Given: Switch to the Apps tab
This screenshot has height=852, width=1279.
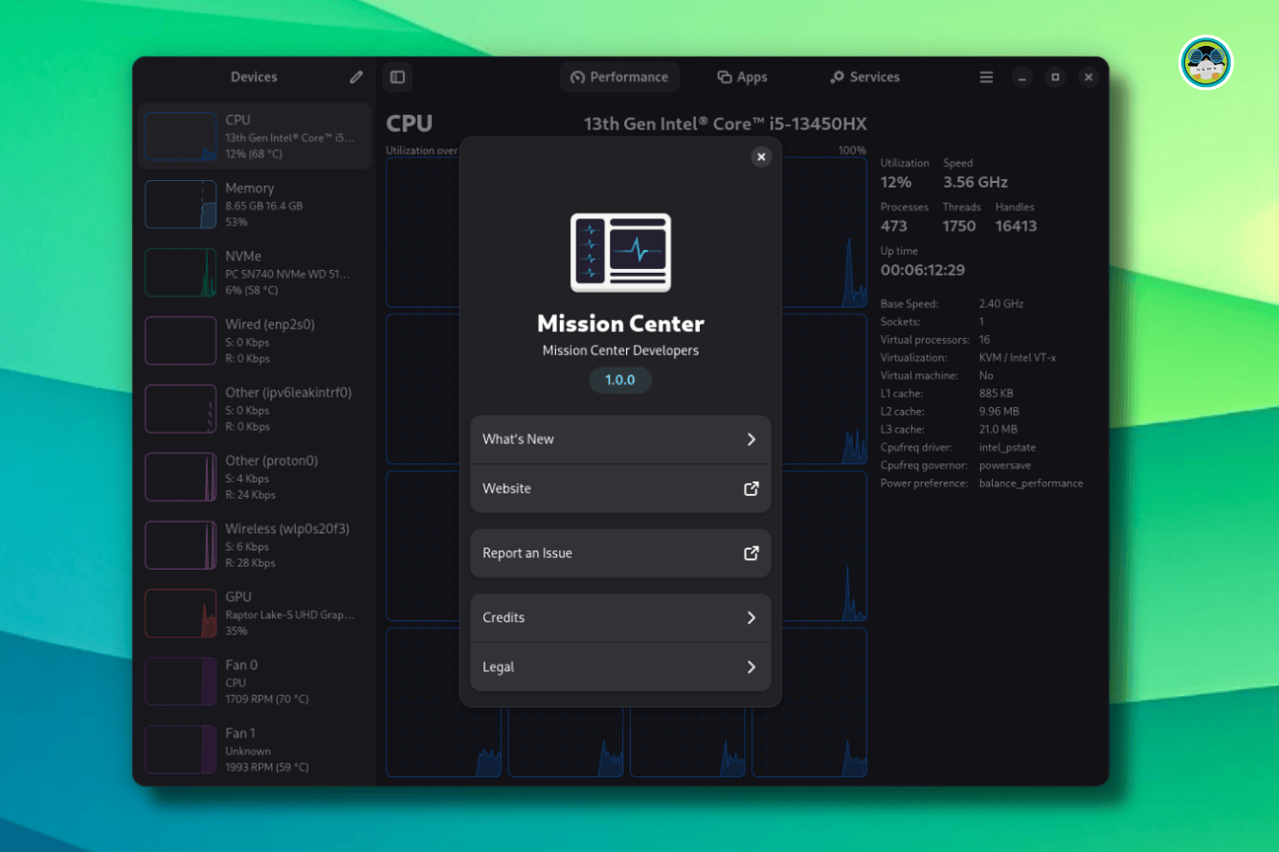Looking at the screenshot, I should 742,78.
